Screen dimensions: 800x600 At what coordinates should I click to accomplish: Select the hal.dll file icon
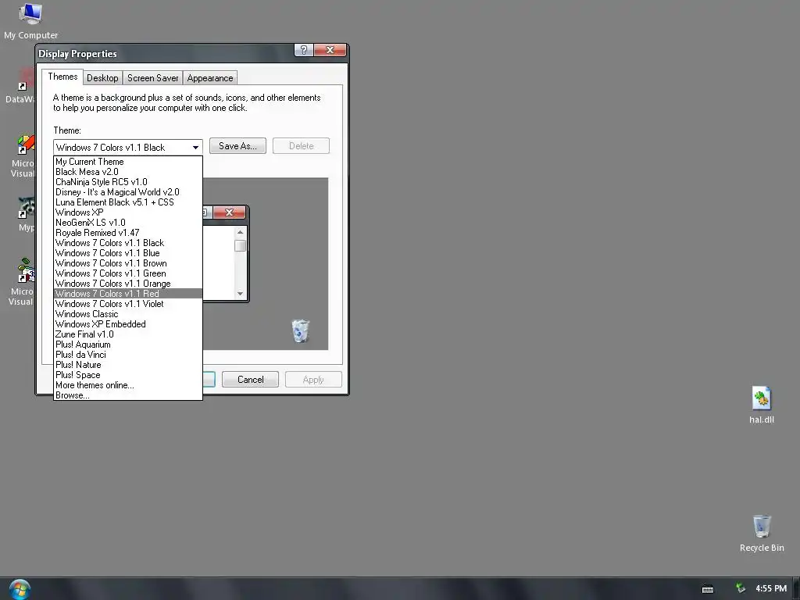(761, 405)
